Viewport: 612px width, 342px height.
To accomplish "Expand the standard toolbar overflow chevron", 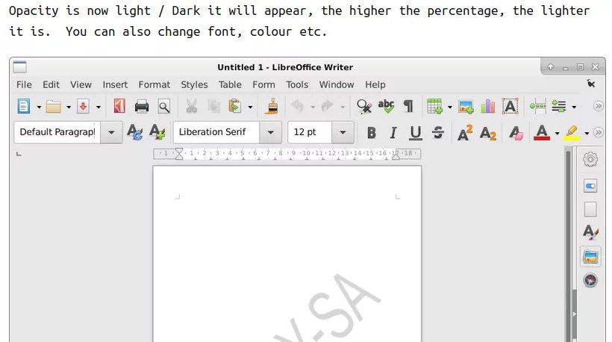I will (x=598, y=106).
